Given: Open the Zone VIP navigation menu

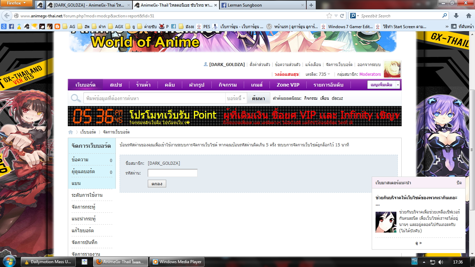Looking at the screenshot, I should (x=288, y=85).
